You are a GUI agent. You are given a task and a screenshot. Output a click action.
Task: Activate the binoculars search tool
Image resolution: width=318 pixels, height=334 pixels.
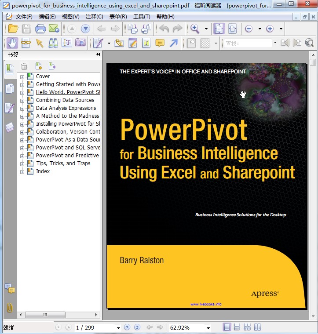click(x=53, y=43)
